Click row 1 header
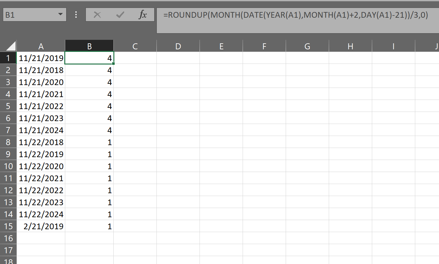Screen dimensions: 439x264 8,58
